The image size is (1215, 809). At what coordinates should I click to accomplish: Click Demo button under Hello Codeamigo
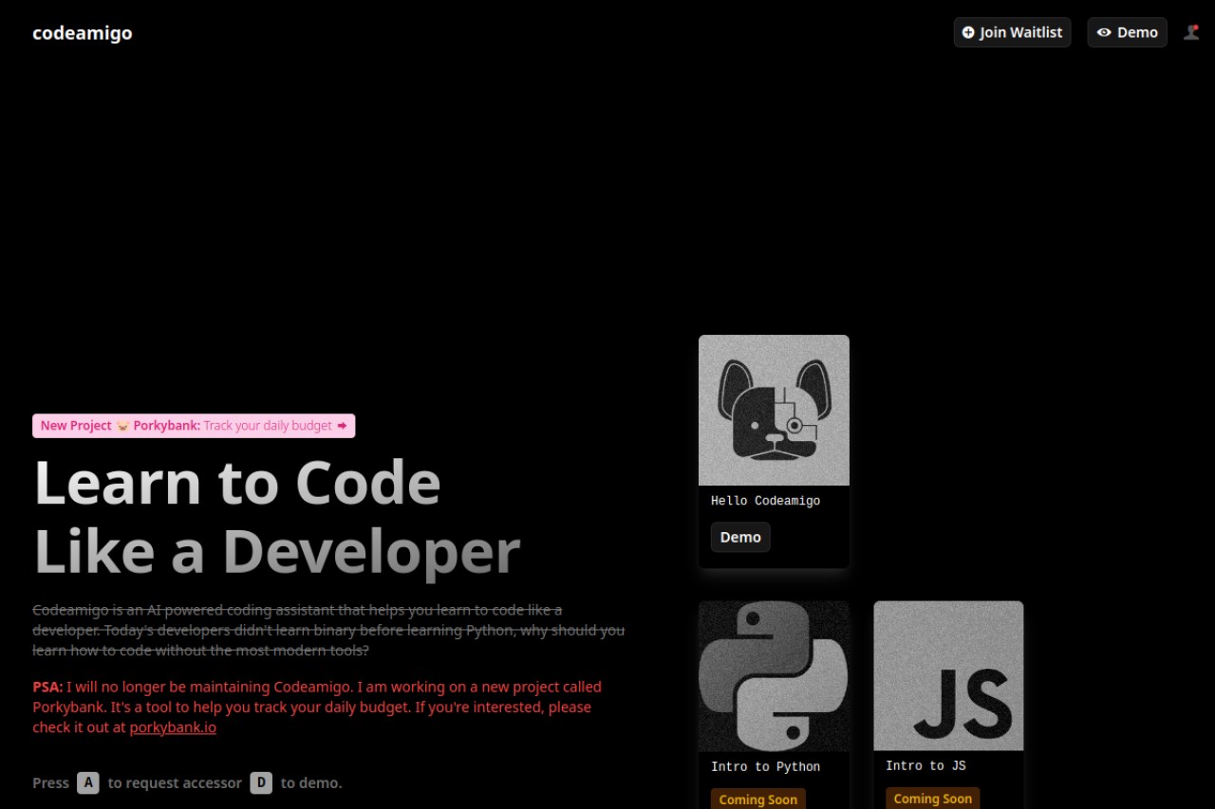pyautogui.click(x=740, y=537)
